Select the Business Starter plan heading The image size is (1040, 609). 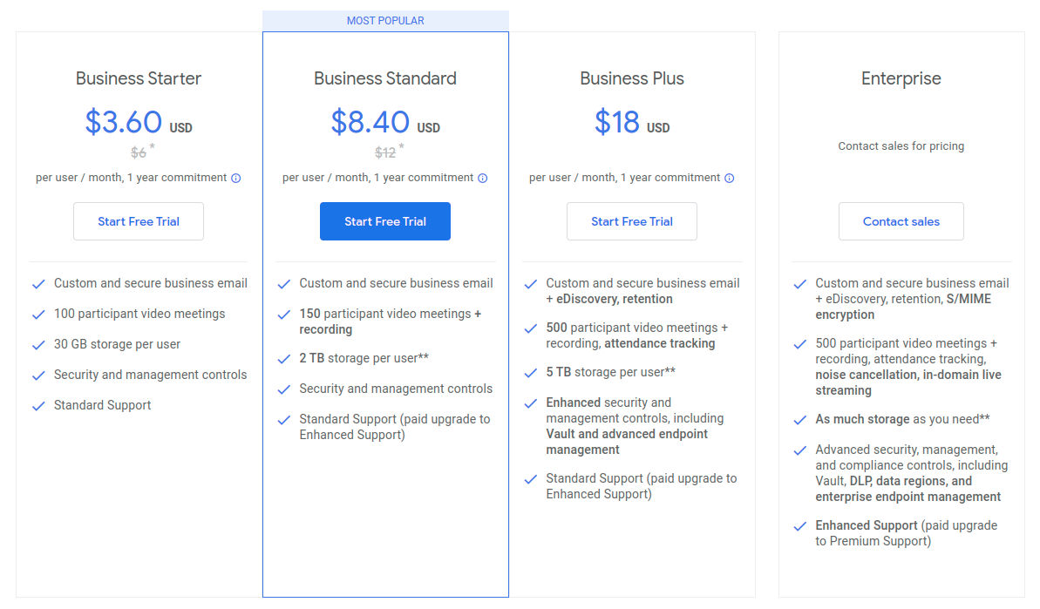point(139,78)
